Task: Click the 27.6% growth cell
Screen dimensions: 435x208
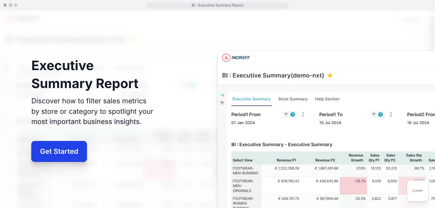Action: click(x=361, y=168)
